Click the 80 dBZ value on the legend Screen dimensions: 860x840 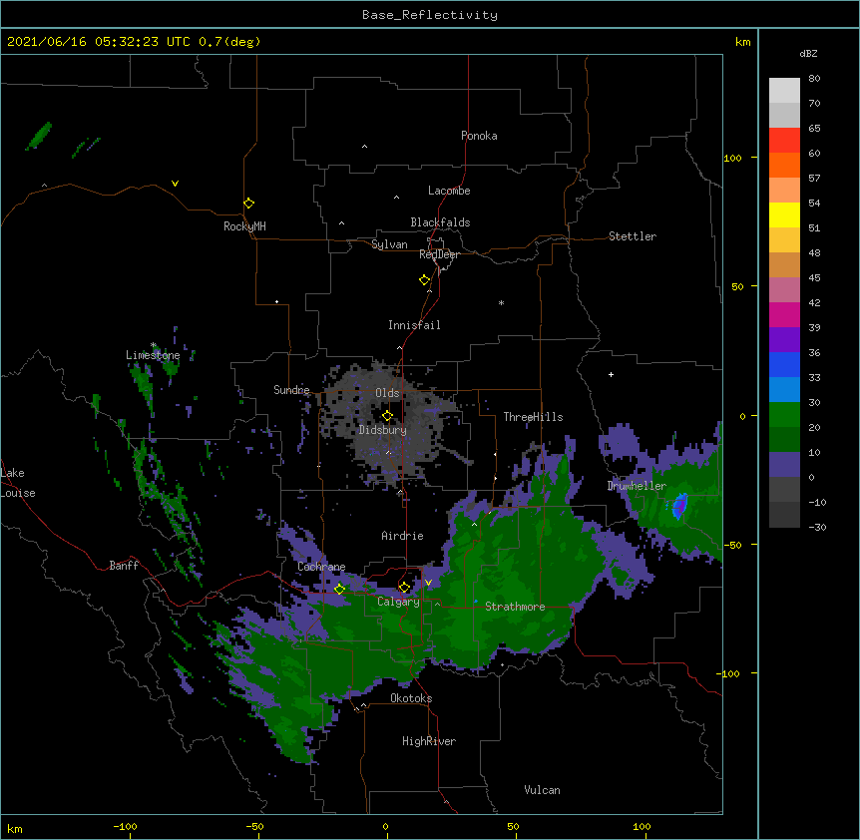coord(814,79)
